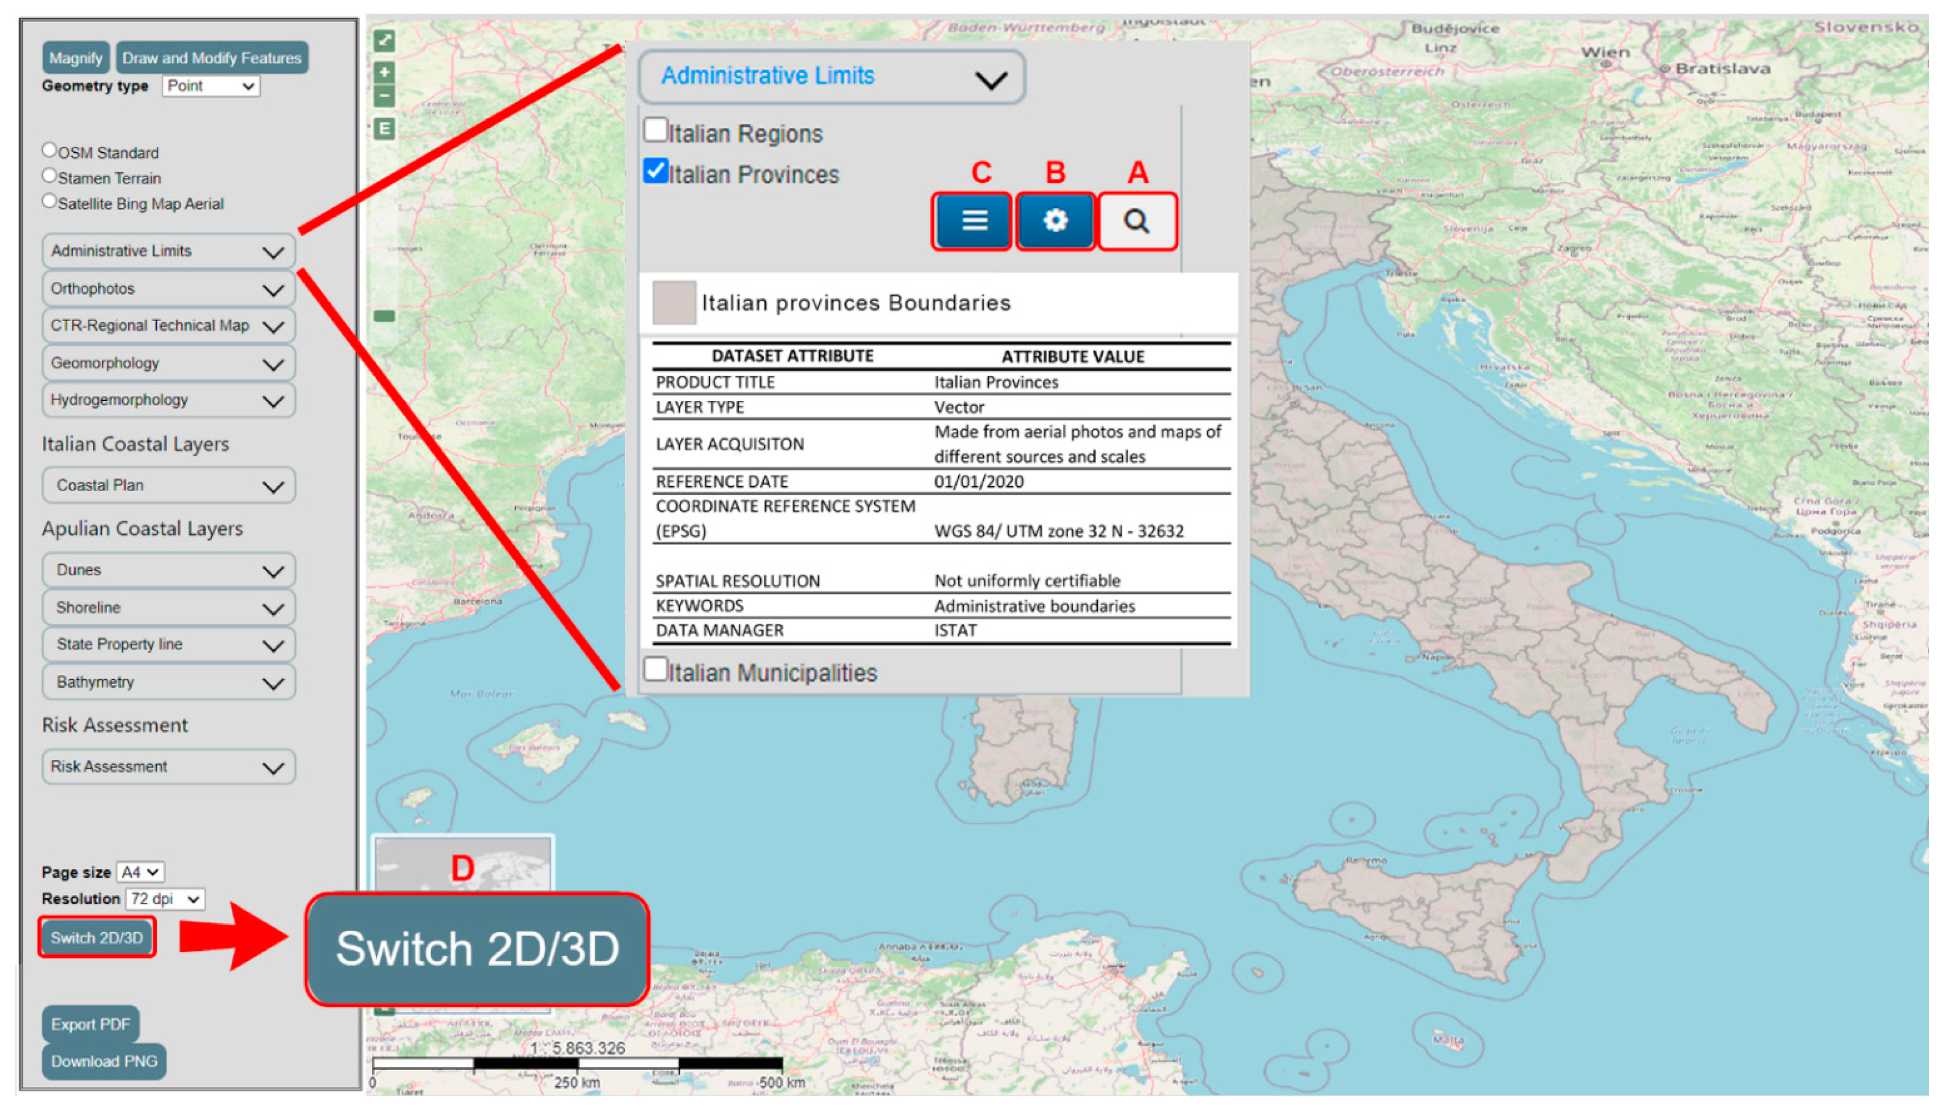Open the Resolution 72 dpi dropdown

click(x=165, y=899)
